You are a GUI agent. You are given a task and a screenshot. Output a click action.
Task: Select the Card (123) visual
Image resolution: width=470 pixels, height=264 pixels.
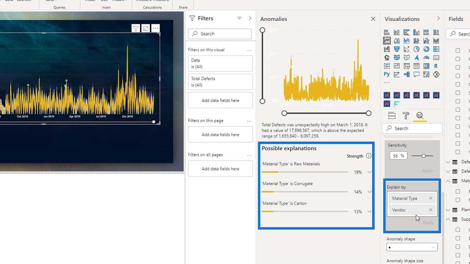[436, 58]
